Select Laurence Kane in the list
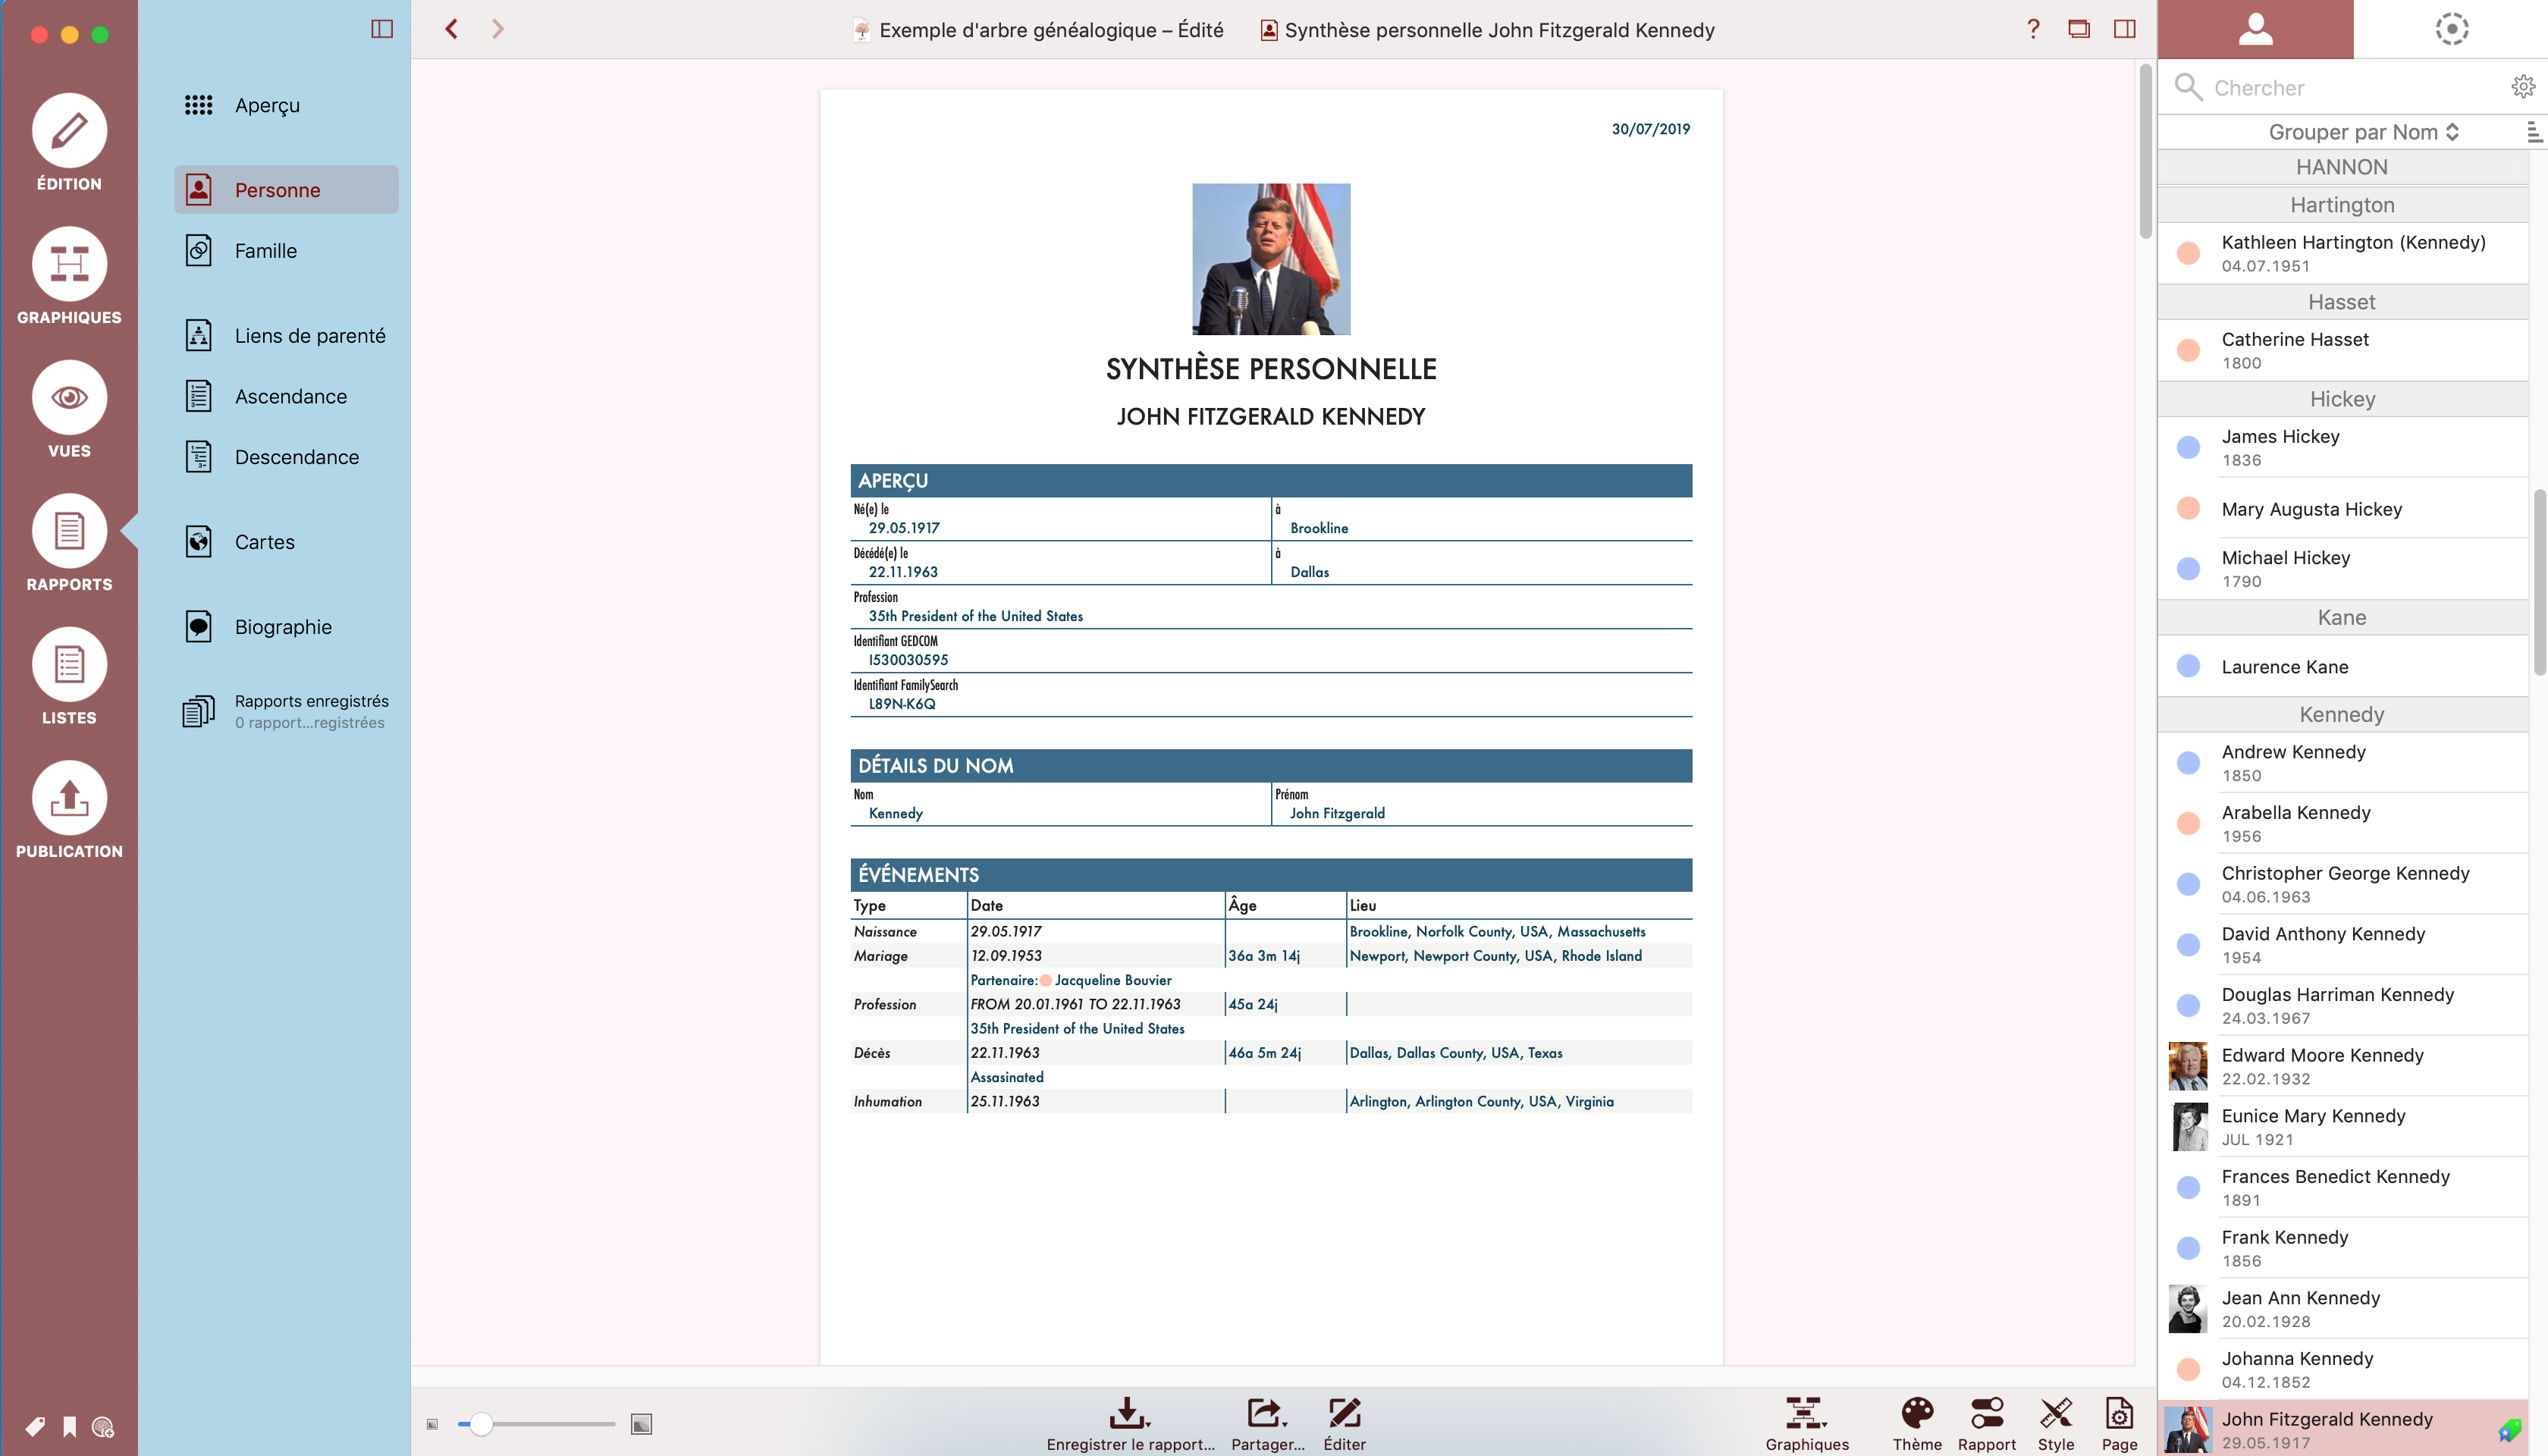This screenshot has height=1456, width=2548. tap(2342, 666)
